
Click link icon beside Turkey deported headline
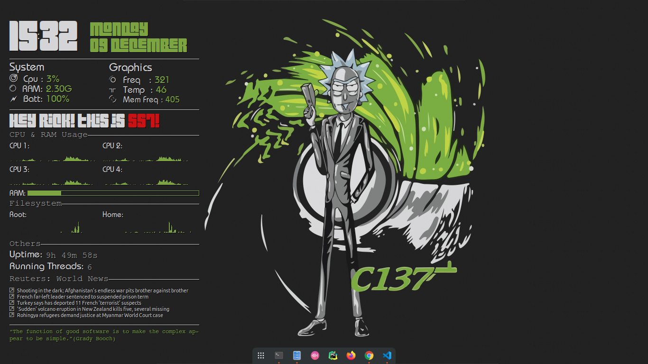[x=12, y=302]
